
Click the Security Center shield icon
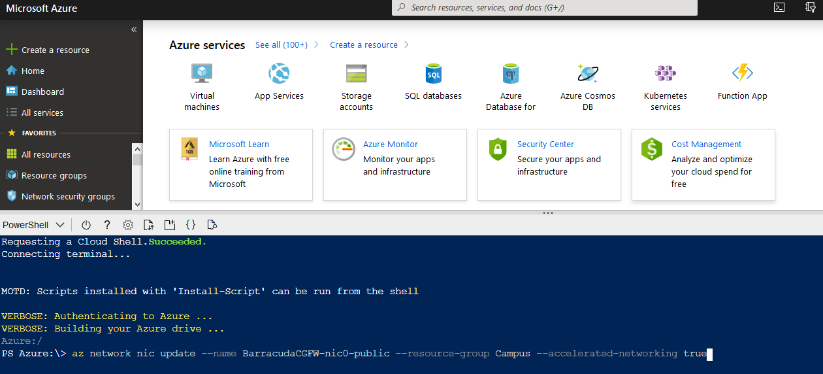pos(498,149)
